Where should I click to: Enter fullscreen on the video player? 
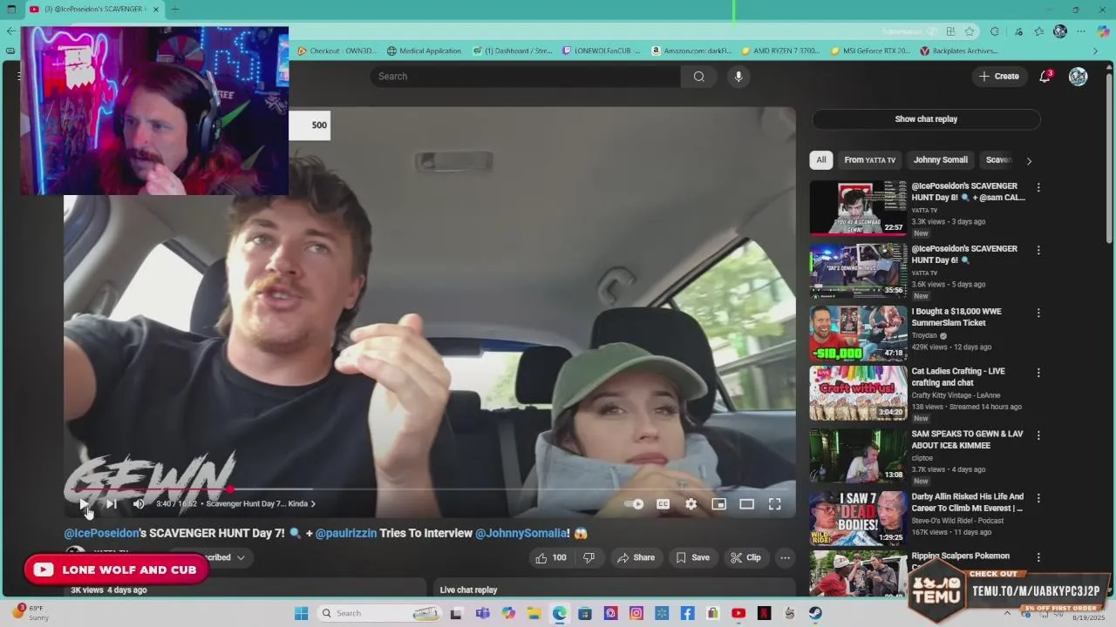click(x=774, y=503)
